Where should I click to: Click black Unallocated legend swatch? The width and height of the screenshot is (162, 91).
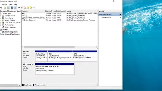[23, 85]
